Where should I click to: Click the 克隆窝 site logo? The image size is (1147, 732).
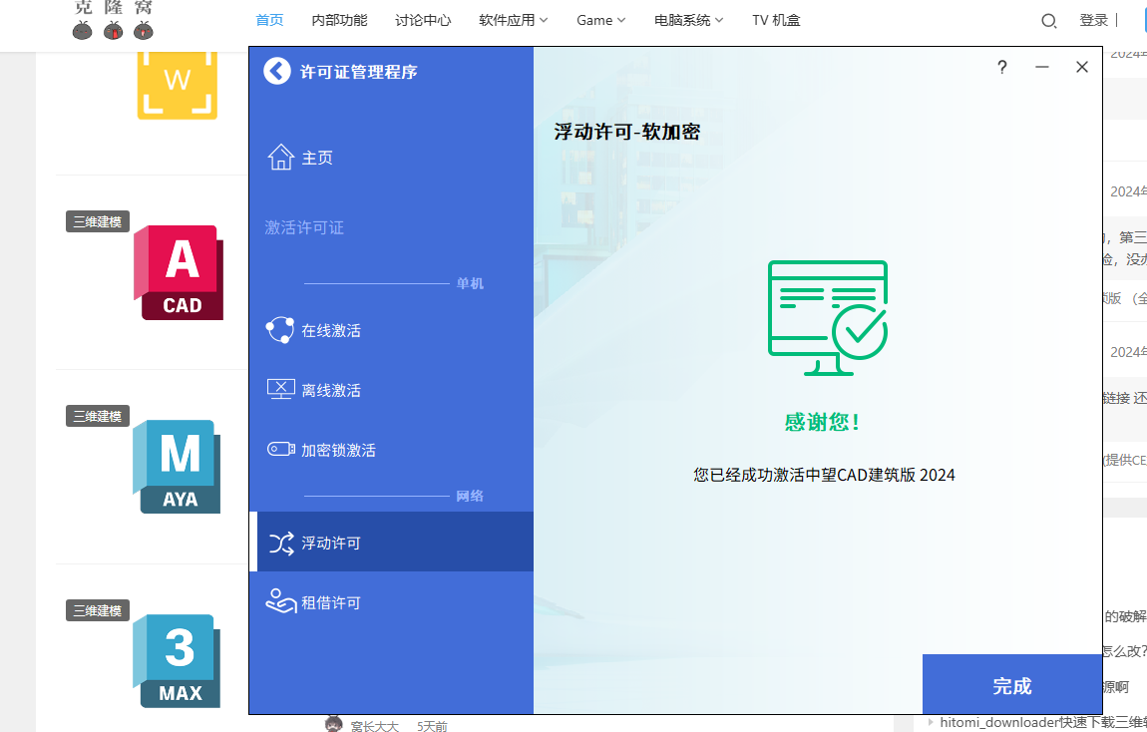coord(113,21)
